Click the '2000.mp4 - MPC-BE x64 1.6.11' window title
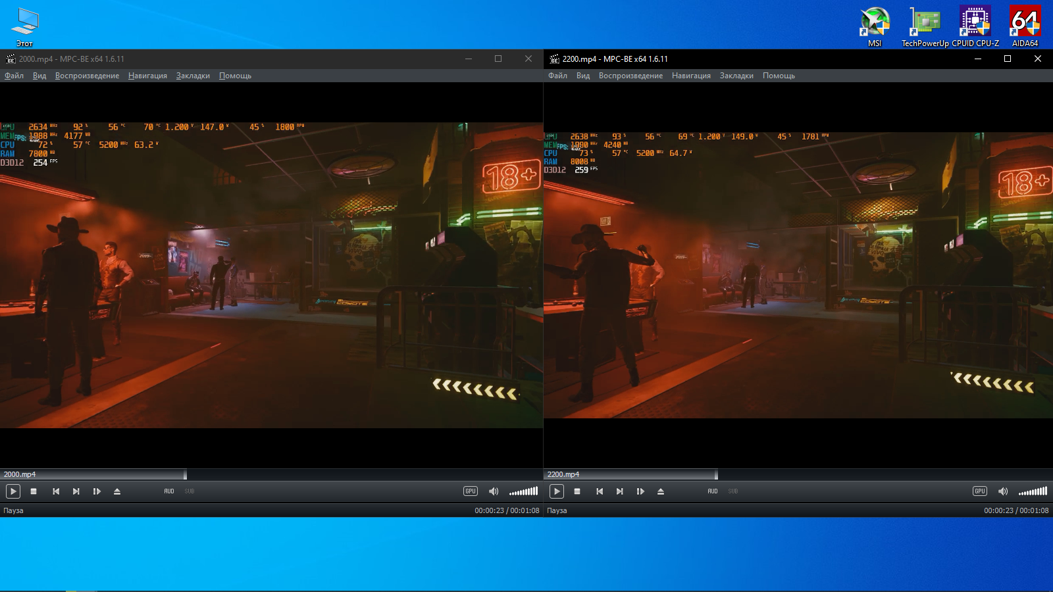This screenshot has height=592, width=1053. coord(72,59)
